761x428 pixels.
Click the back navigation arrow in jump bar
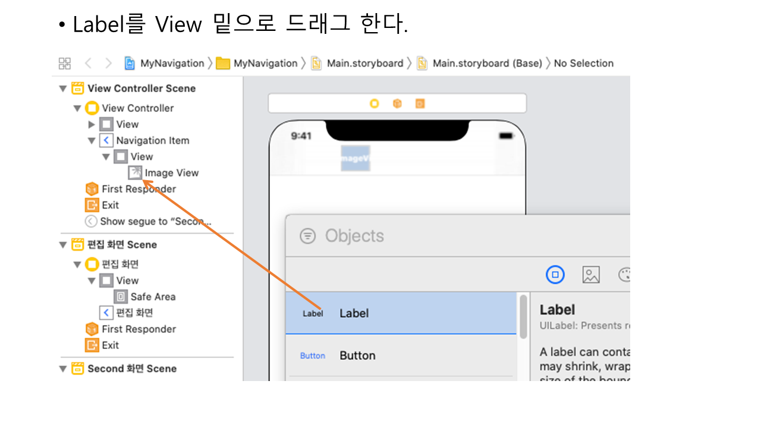pos(88,64)
